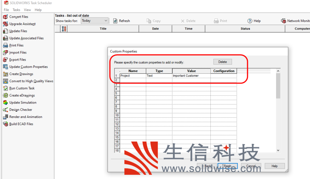Viewport: 310px width, 179px height.
Task: Click the Configuration cell in row 1
Action: coord(224,76)
